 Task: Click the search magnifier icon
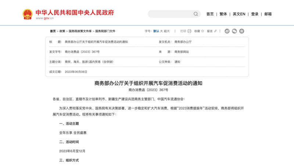point(196,14)
